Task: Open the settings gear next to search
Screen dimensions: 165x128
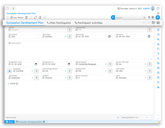Action: [x=153, y=17]
